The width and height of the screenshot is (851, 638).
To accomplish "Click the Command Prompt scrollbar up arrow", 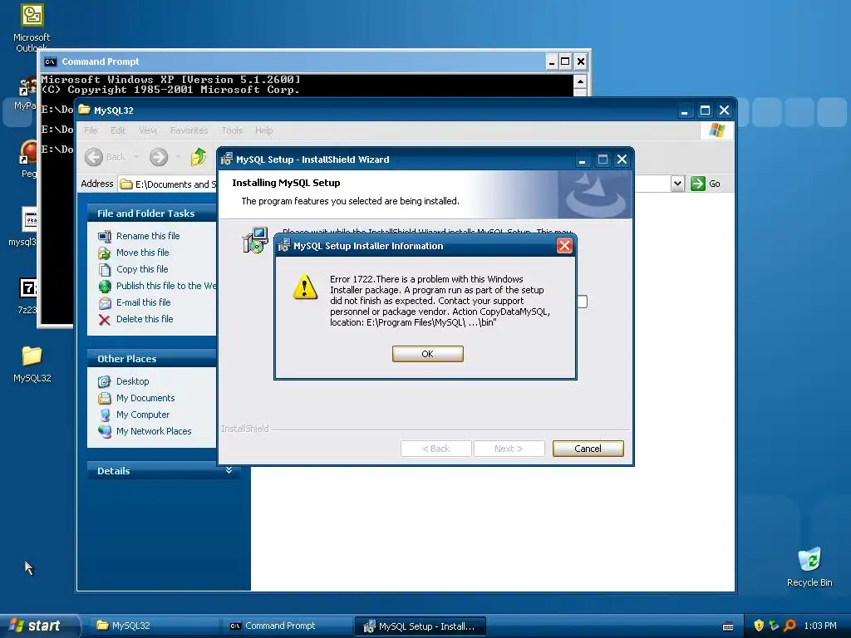I will pyautogui.click(x=580, y=82).
